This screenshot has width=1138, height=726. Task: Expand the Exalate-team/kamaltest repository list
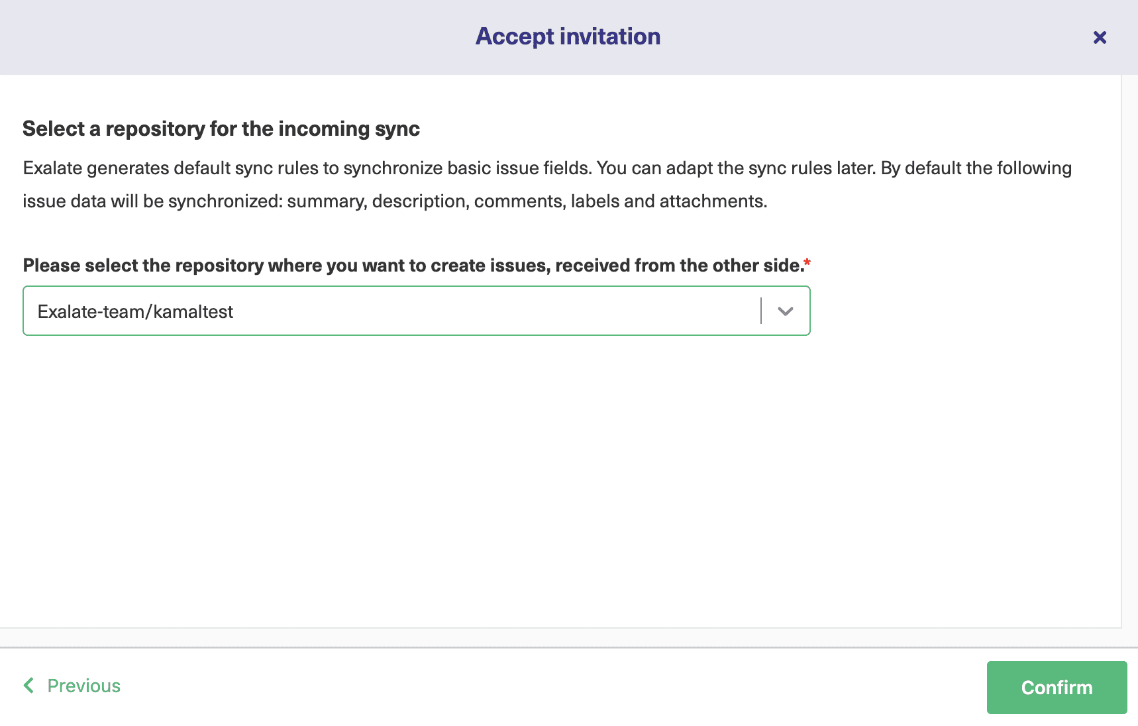point(786,311)
